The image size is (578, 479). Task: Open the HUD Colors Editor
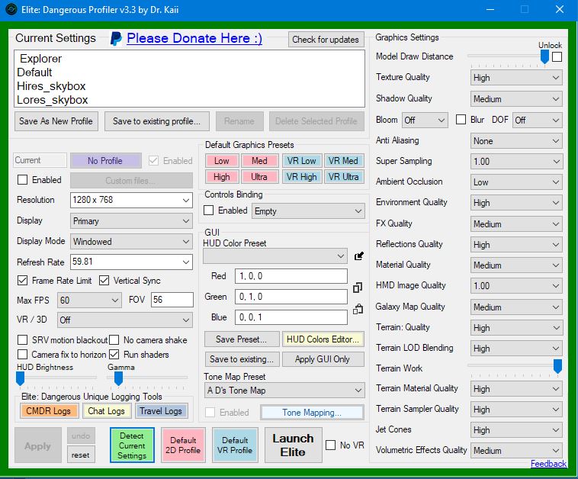[323, 339]
